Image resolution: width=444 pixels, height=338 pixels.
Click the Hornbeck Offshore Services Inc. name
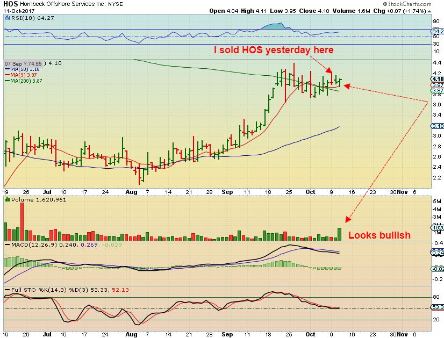[x=63, y=4]
